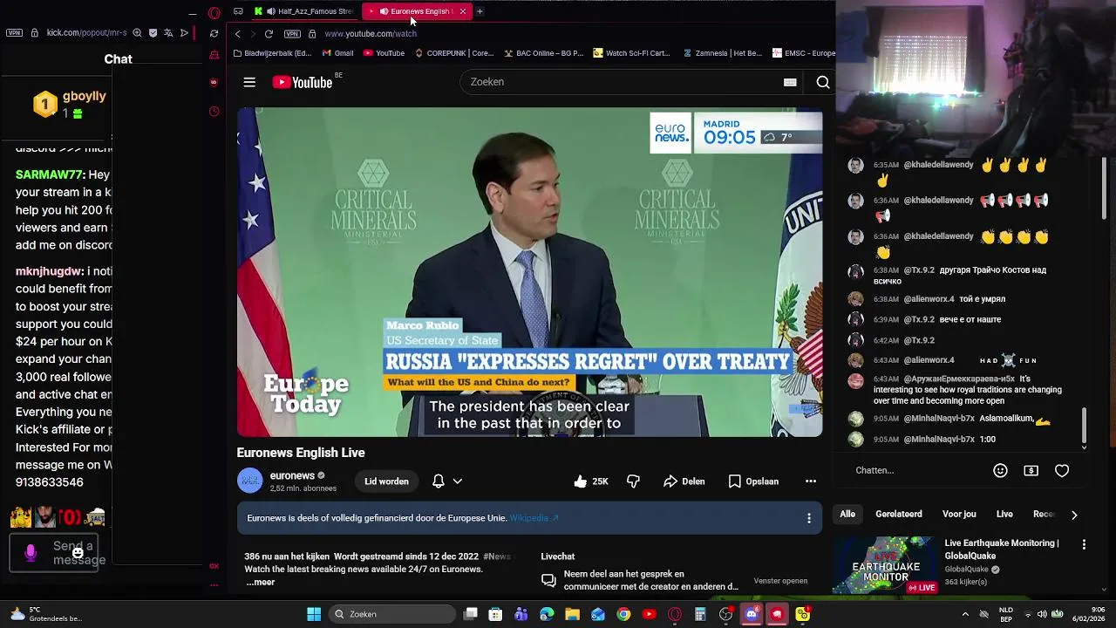Open the live chat emoji picker
This screenshot has width=1116, height=628.
(1000, 470)
